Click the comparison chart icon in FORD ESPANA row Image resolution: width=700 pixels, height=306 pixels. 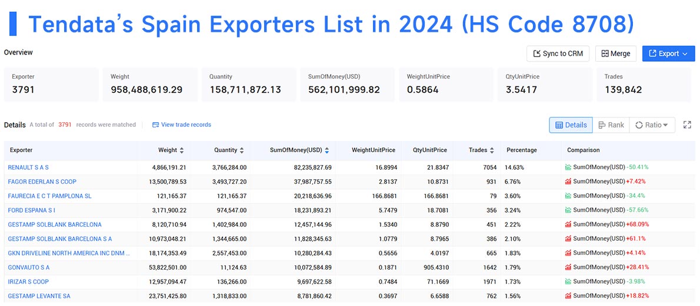568,210
